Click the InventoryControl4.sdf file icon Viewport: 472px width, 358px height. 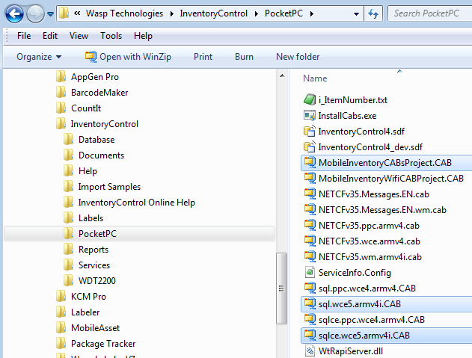tap(310, 131)
